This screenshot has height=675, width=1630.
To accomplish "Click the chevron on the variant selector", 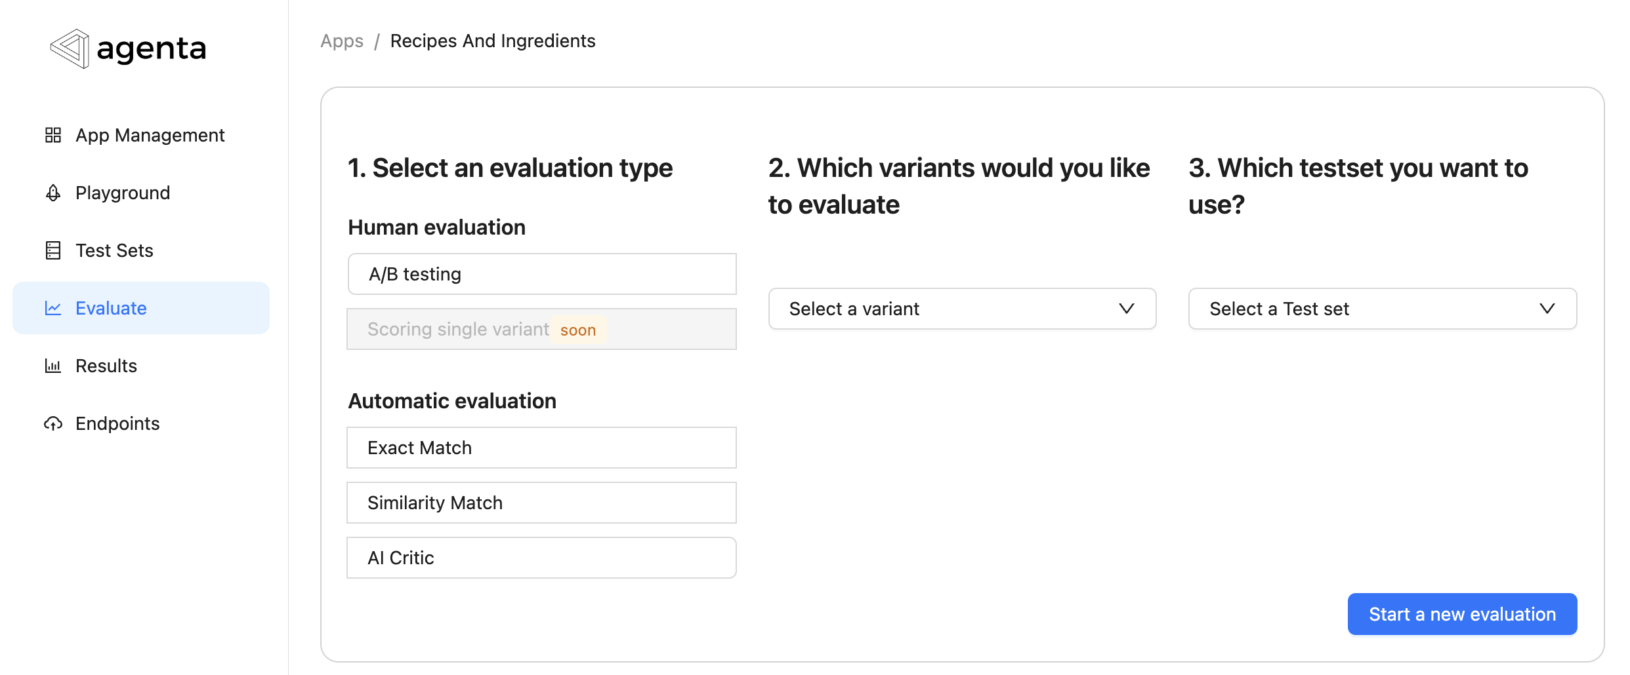I will 1126,309.
